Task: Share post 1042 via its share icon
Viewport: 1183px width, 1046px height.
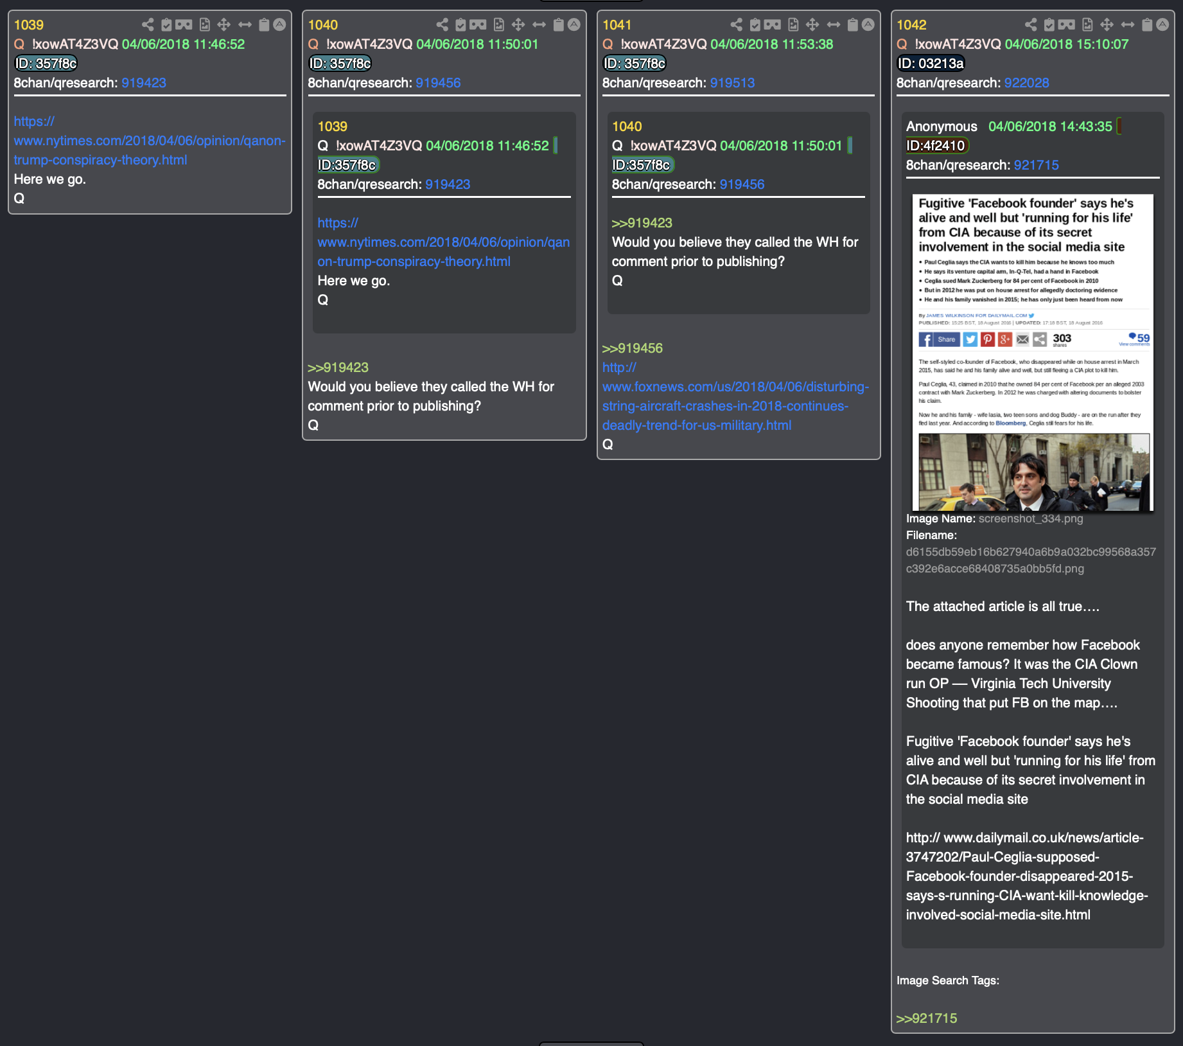Action: click(x=1031, y=24)
